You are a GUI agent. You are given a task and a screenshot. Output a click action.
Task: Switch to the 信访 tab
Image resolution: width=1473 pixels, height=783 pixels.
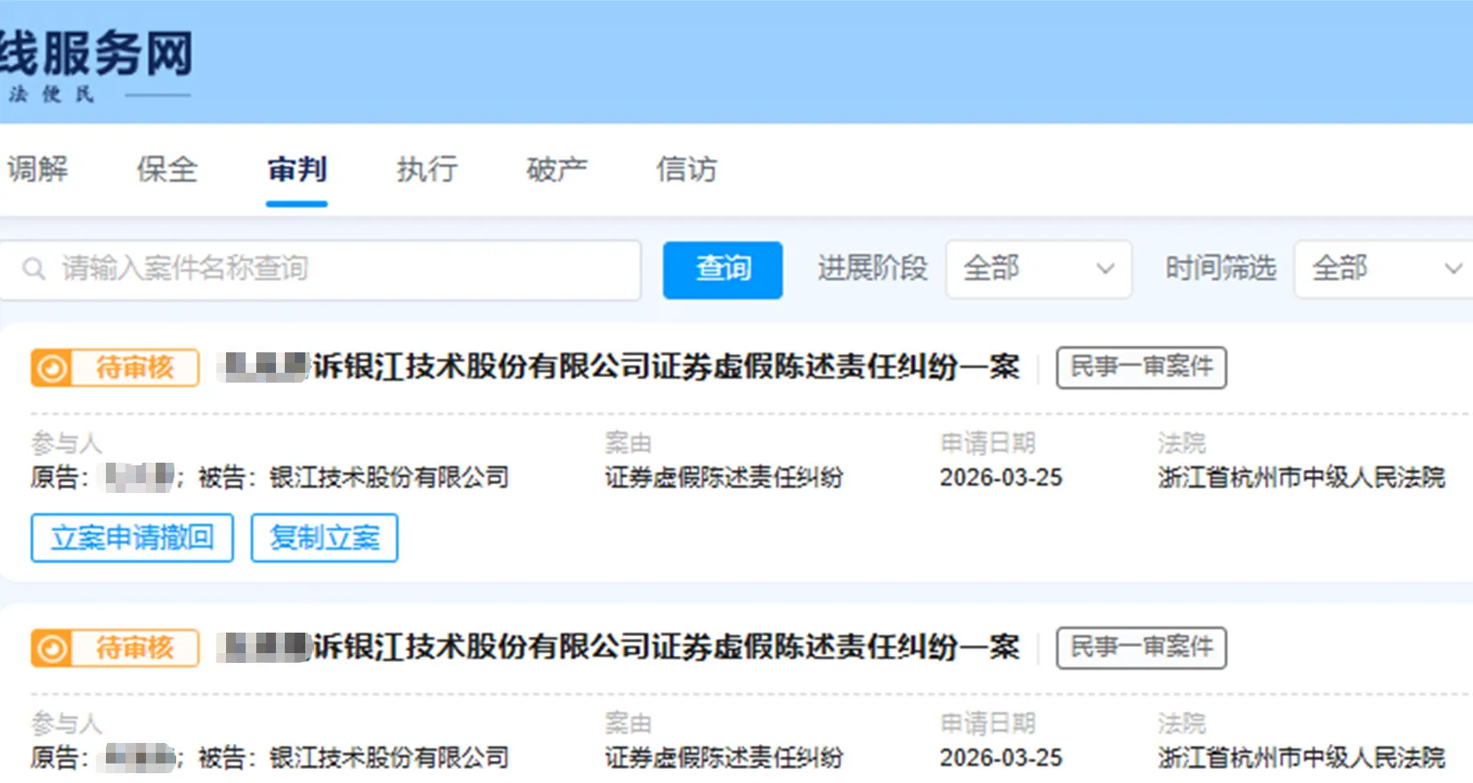click(x=686, y=169)
